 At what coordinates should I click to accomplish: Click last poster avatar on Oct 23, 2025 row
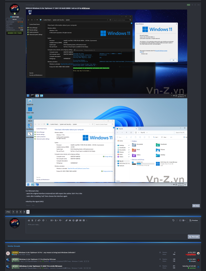tap(198, 260)
